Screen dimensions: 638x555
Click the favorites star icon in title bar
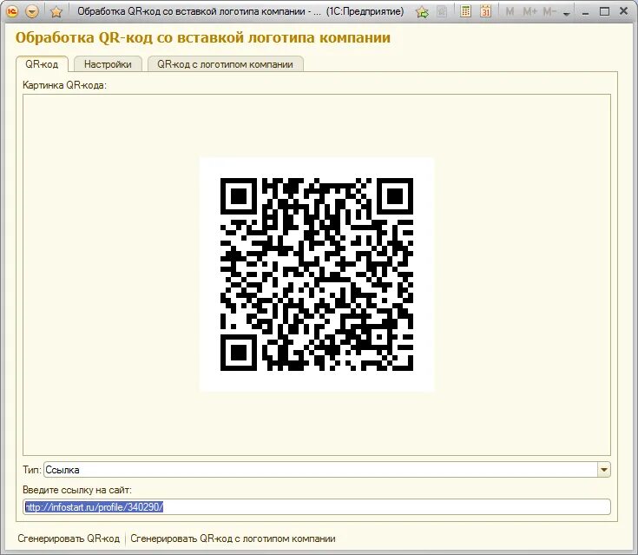[x=56, y=12]
